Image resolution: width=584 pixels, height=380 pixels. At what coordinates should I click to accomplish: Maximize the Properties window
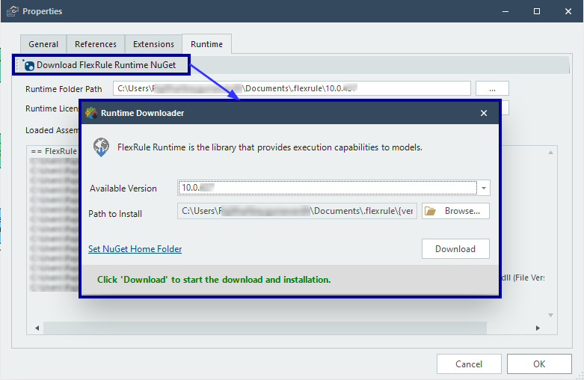537,11
